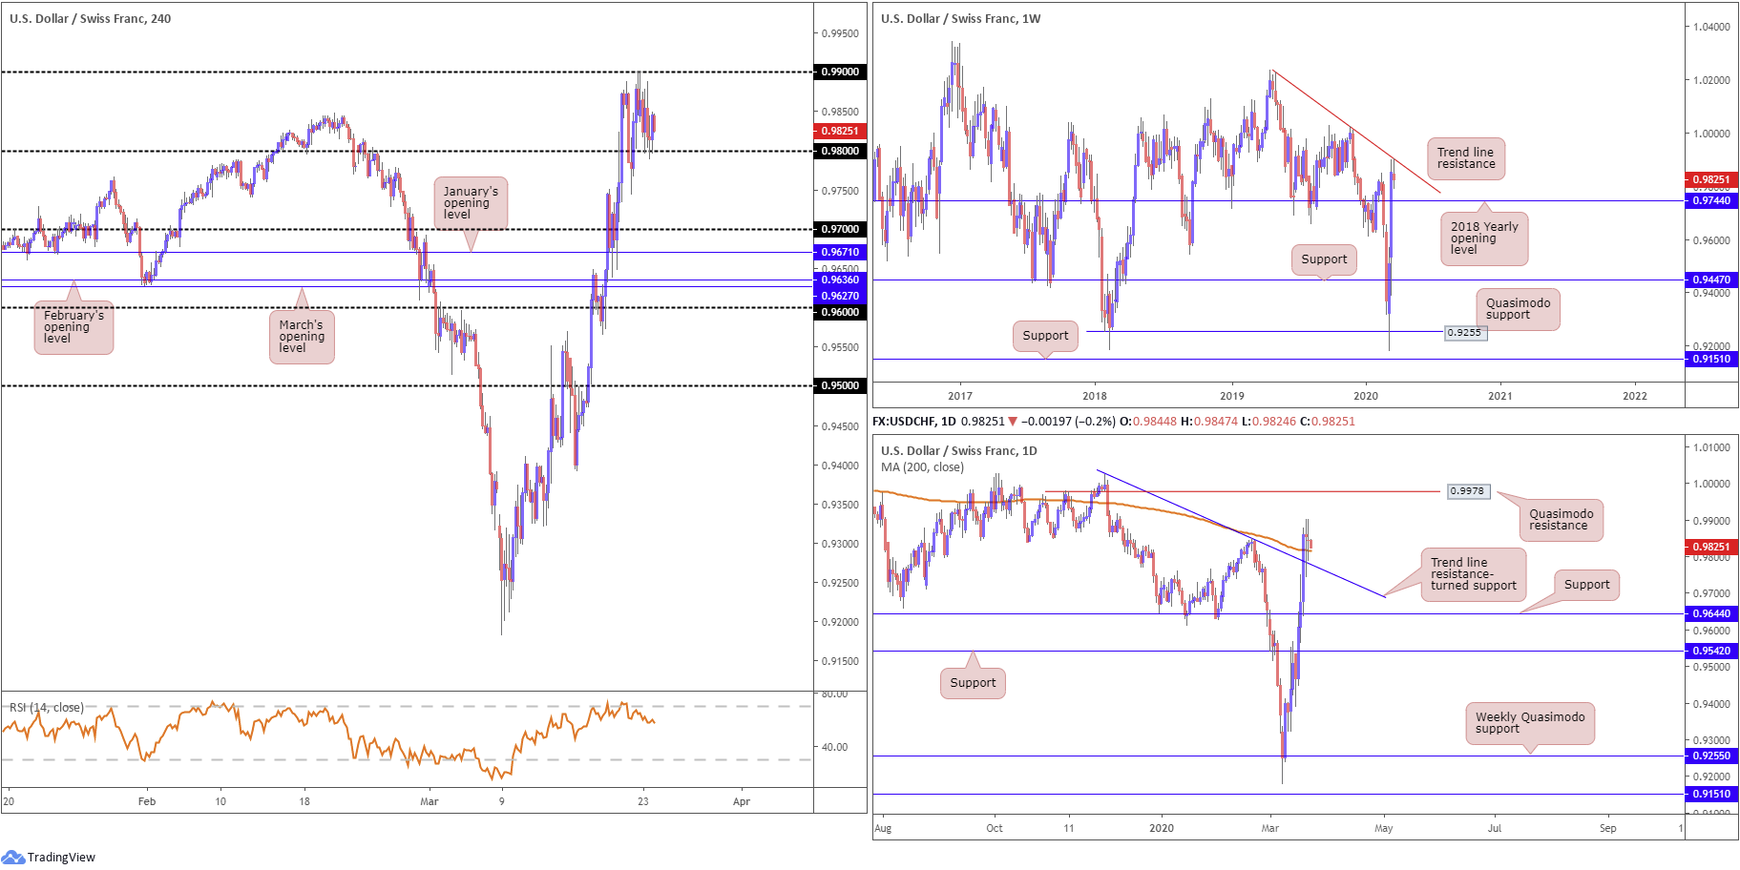Click the 0.97000 price label on 240 chart
The height and width of the screenshot is (870, 1740).
coord(840,229)
